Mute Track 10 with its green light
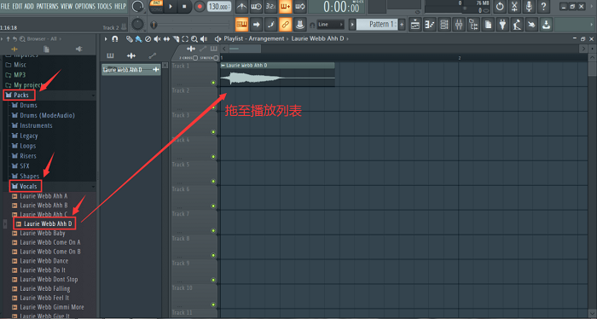 click(x=213, y=304)
